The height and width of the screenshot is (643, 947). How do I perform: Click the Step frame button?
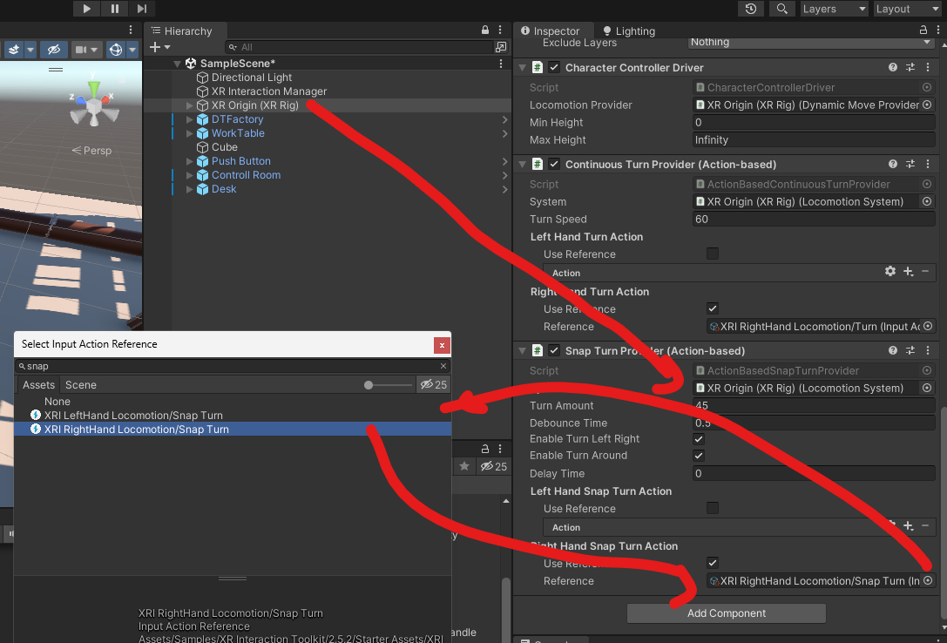pyautogui.click(x=142, y=9)
